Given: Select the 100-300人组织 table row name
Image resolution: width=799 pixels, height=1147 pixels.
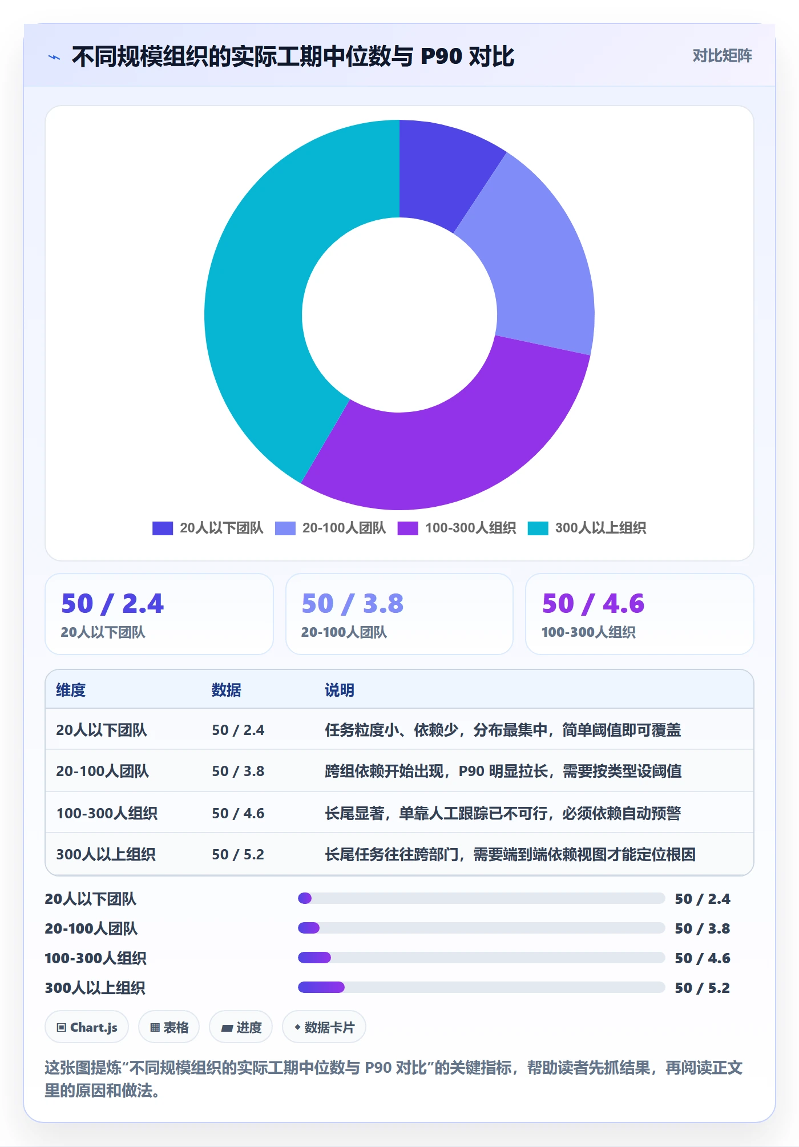Looking at the screenshot, I should [x=107, y=813].
